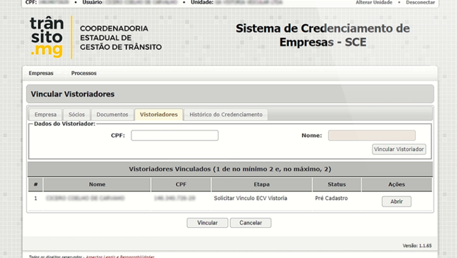Image resolution: width=457 pixels, height=258 pixels.
Task: Click the row number 1 cell
Action: [35, 198]
